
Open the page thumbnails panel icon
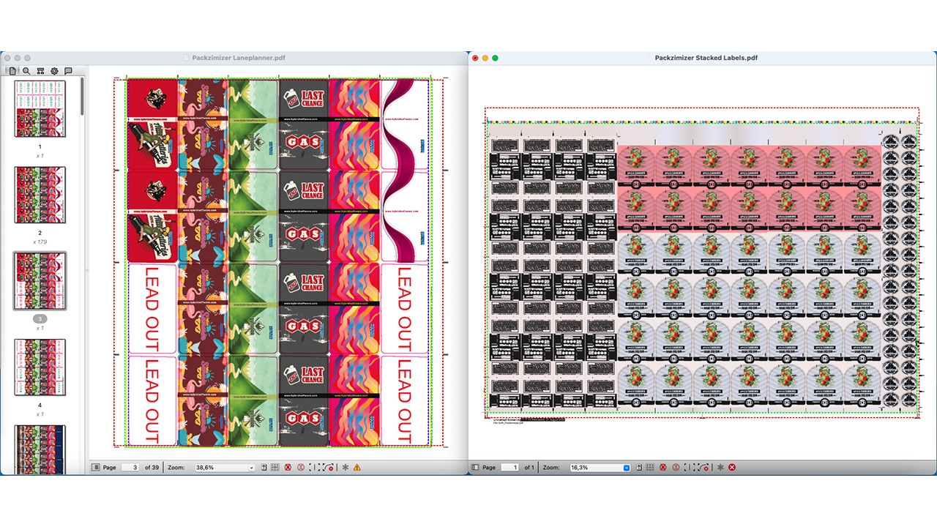(12, 71)
